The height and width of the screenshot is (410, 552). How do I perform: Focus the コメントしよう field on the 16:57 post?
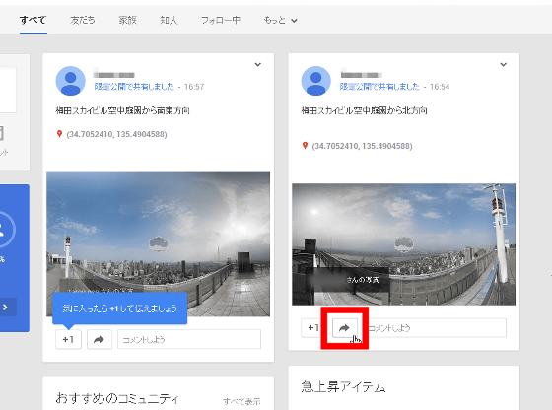tap(189, 339)
